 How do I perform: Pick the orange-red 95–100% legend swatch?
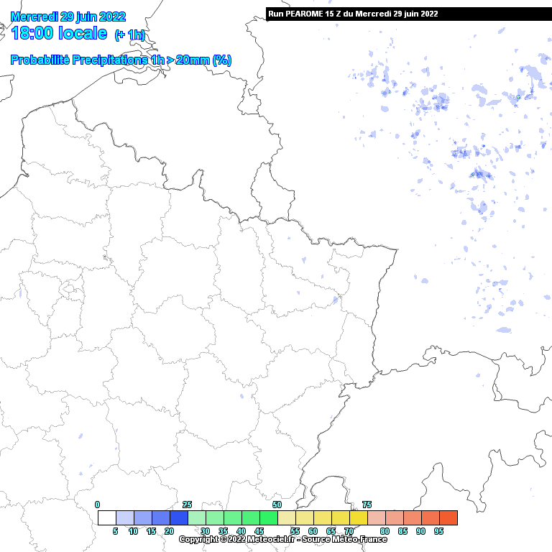448,517
